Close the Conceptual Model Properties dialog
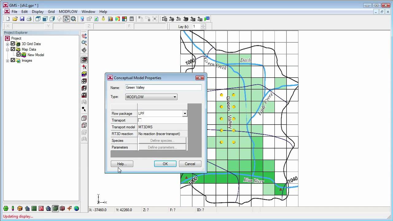The height and width of the screenshot is (221, 393). pos(200,78)
